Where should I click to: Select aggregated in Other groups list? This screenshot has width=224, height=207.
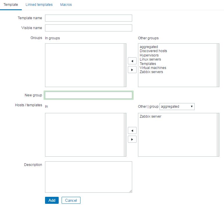click(149, 47)
